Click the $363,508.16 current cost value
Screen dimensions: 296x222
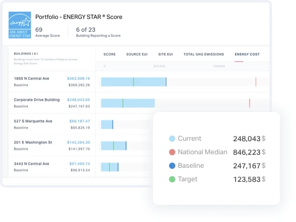tap(79, 79)
